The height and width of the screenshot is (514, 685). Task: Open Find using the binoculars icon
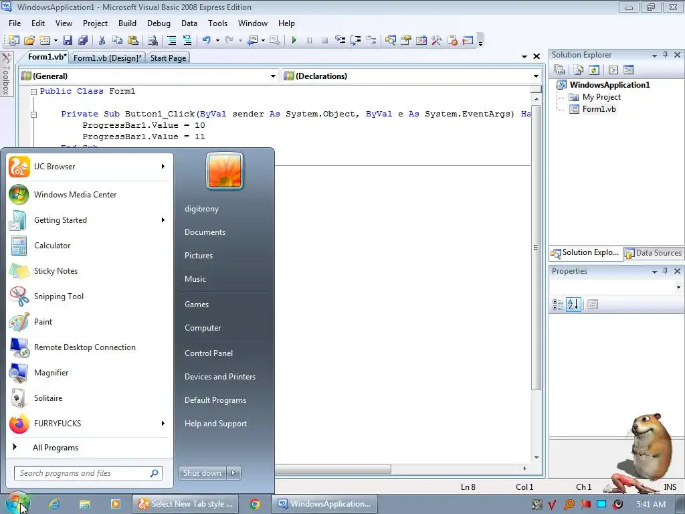pos(153,40)
